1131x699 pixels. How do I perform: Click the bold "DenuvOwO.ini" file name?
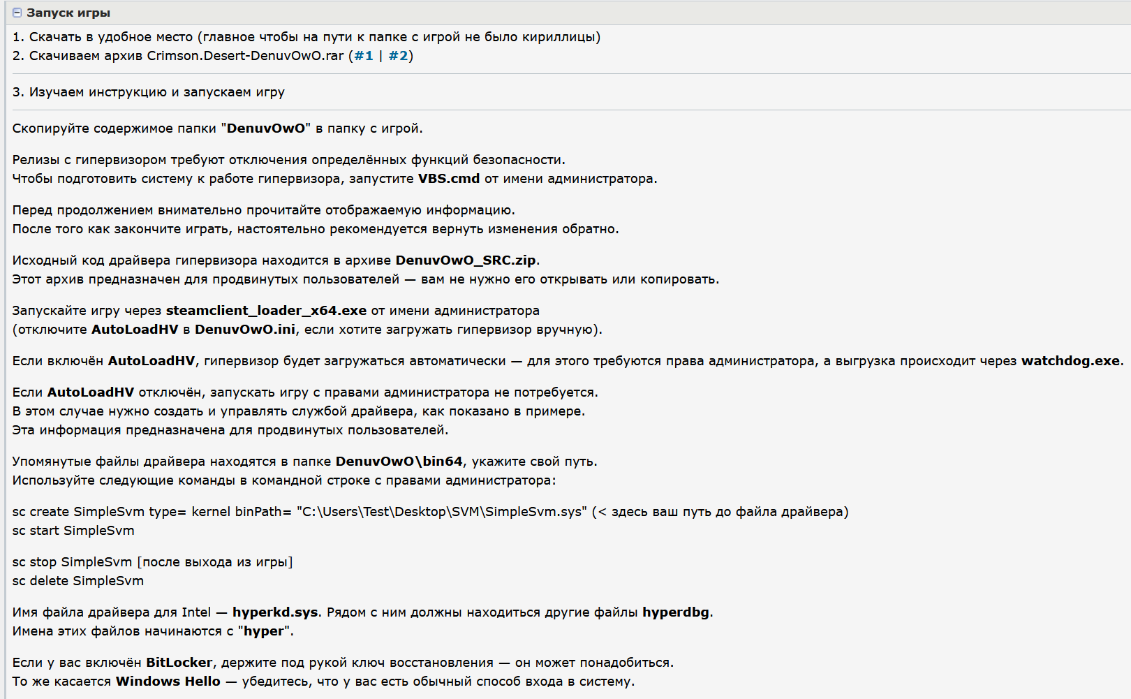(244, 330)
